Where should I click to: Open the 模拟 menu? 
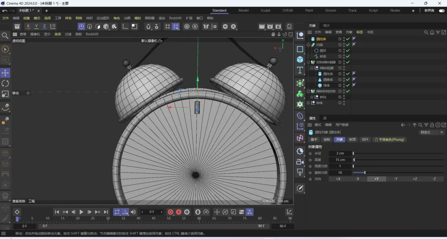click(138, 18)
